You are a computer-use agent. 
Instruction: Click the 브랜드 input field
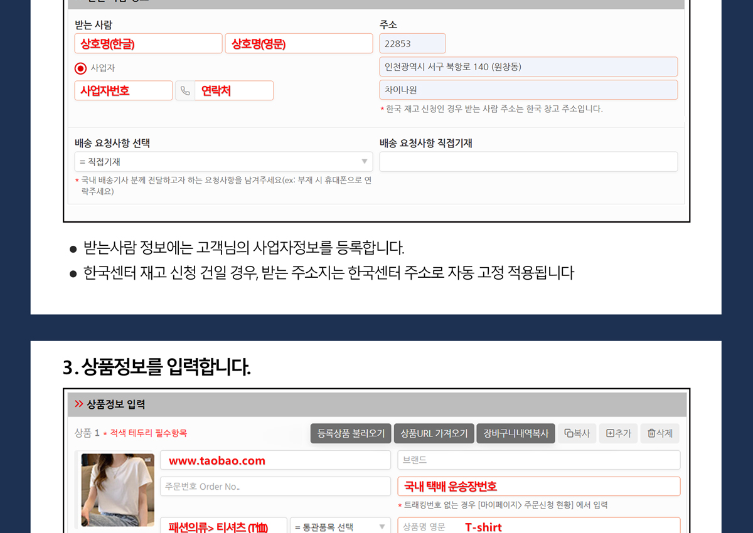click(538, 460)
